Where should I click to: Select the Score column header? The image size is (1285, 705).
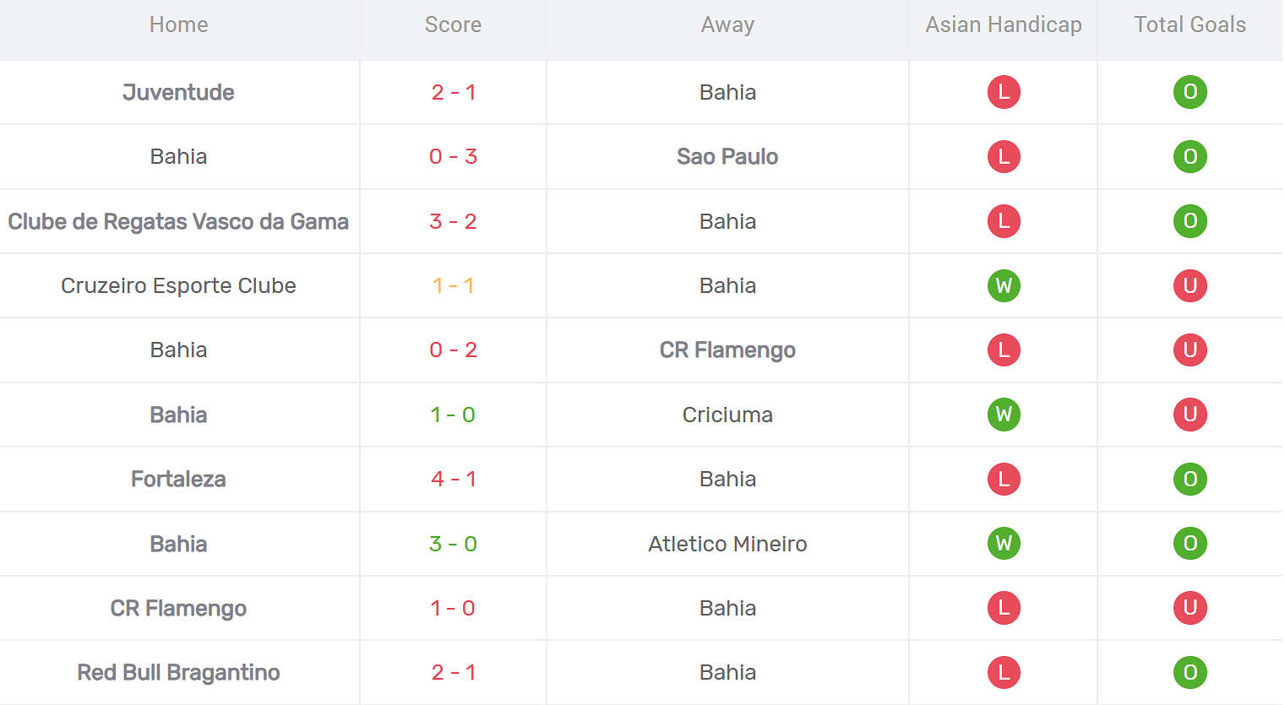coord(453,24)
